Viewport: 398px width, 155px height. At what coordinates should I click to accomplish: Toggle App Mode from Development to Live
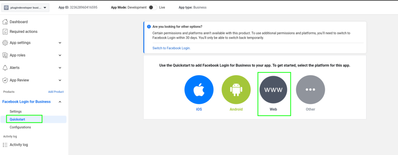click(x=153, y=7)
